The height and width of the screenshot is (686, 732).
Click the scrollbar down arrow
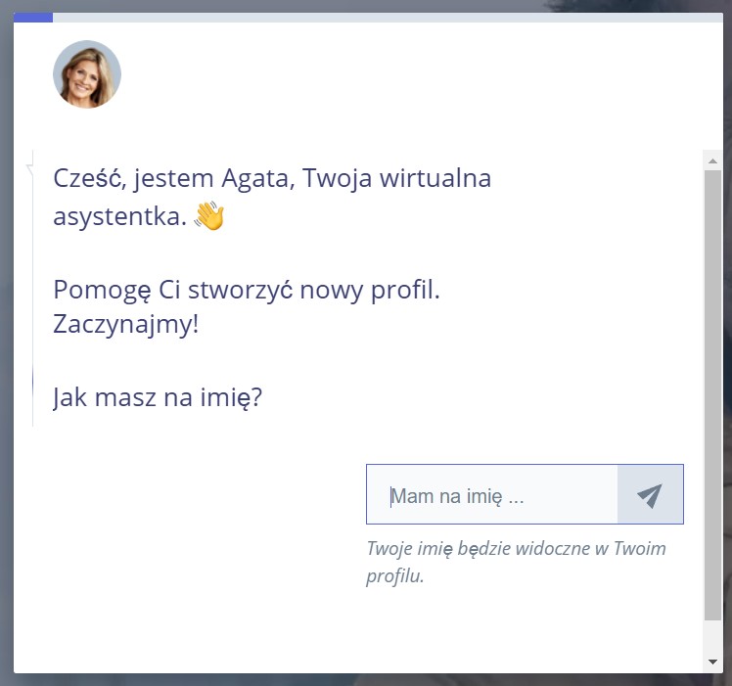712,662
